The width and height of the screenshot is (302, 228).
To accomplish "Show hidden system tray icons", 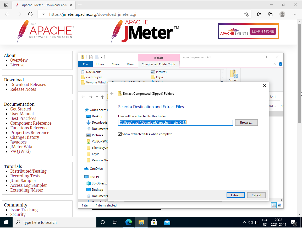I will tap(244, 222).
